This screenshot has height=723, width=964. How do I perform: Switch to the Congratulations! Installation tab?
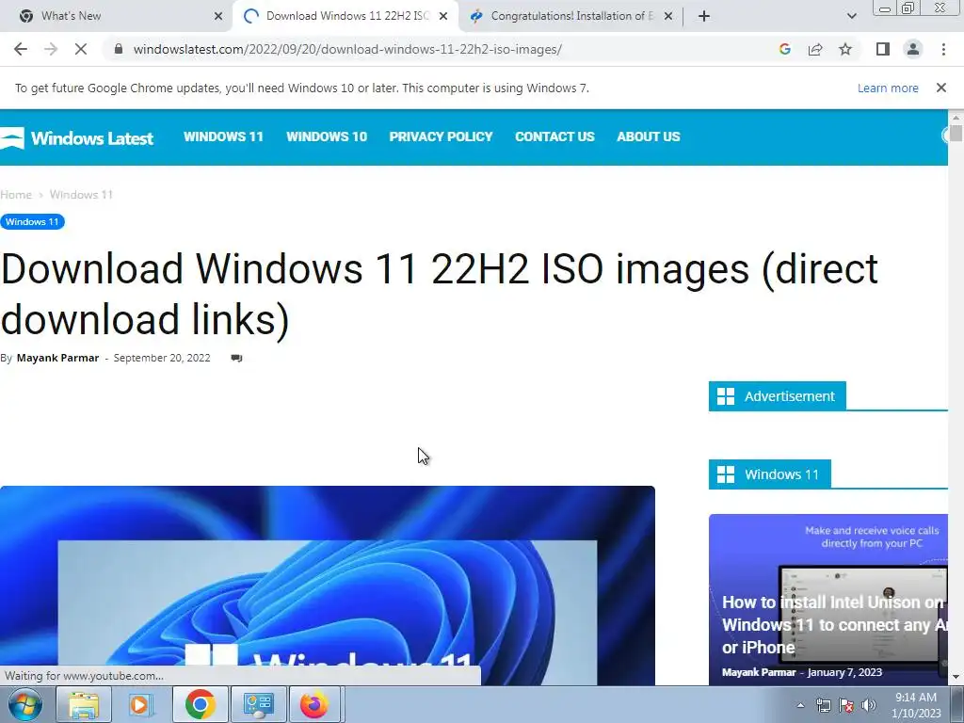tap(571, 16)
